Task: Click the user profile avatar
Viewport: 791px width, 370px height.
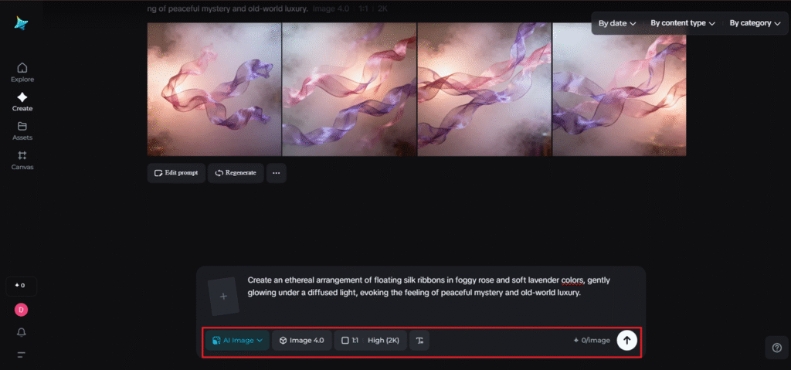Action: coord(22,310)
